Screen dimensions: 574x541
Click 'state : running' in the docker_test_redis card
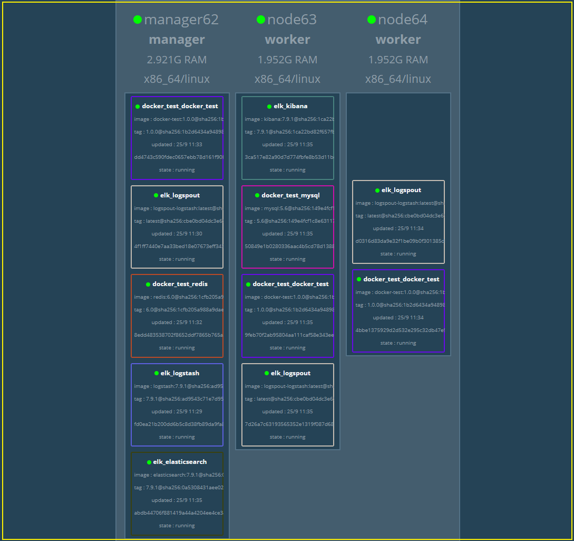(x=177, y=348)
